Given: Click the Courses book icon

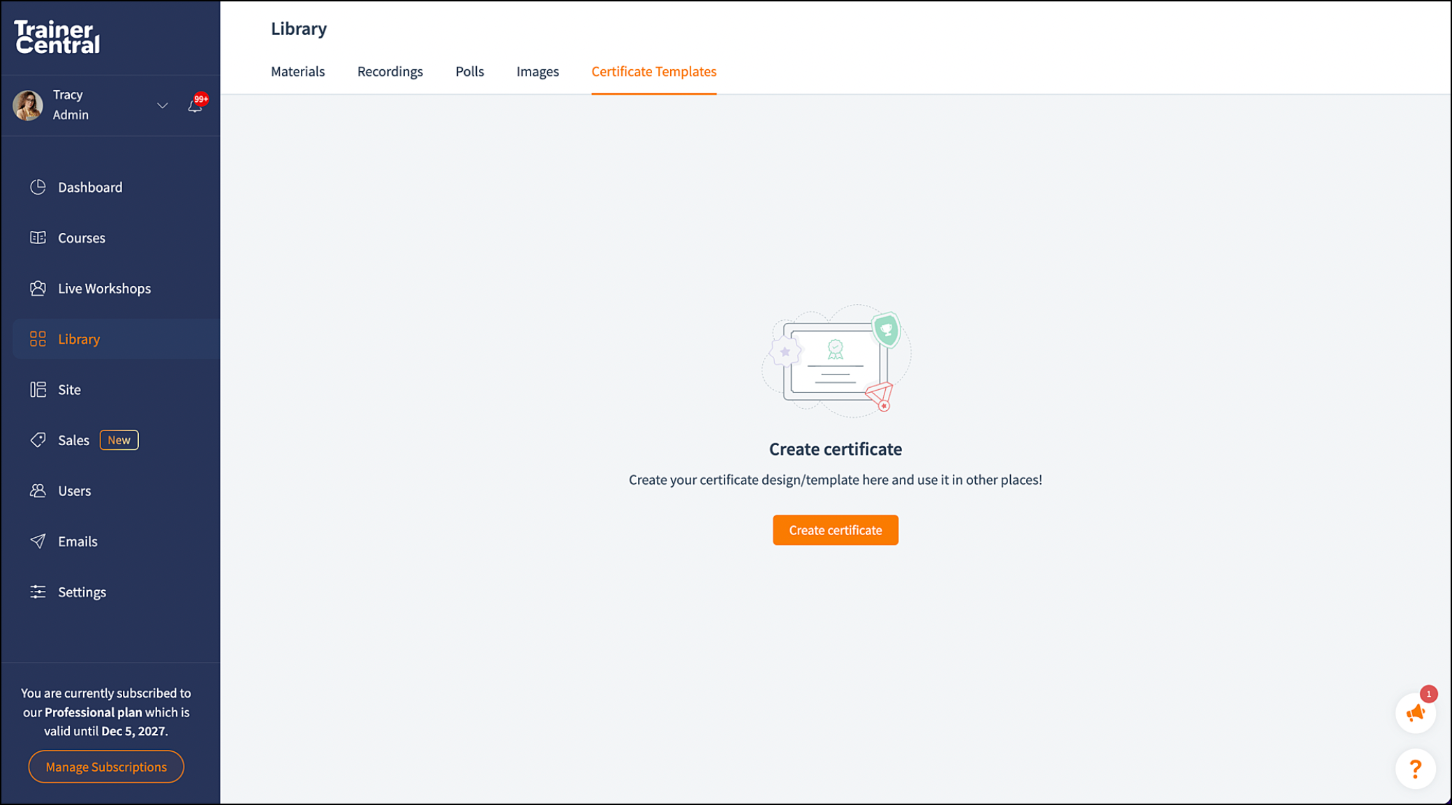Looking at the screenshot, I should [38, 238].
